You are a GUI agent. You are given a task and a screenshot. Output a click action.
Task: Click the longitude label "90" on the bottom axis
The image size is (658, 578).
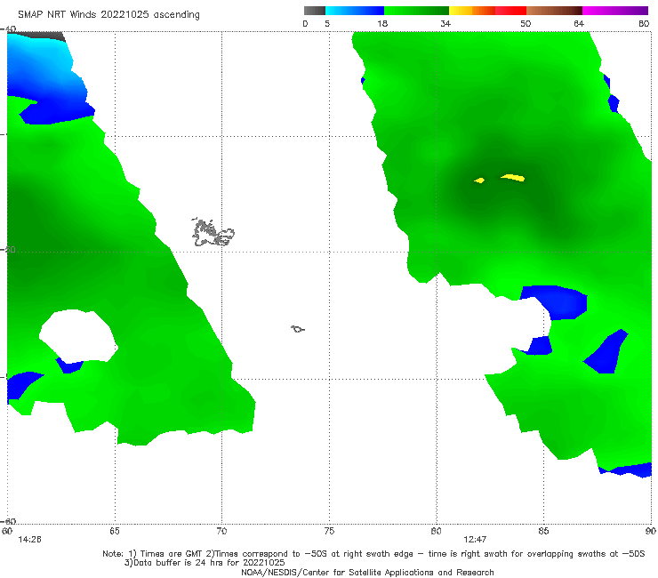tap(651, 531)
